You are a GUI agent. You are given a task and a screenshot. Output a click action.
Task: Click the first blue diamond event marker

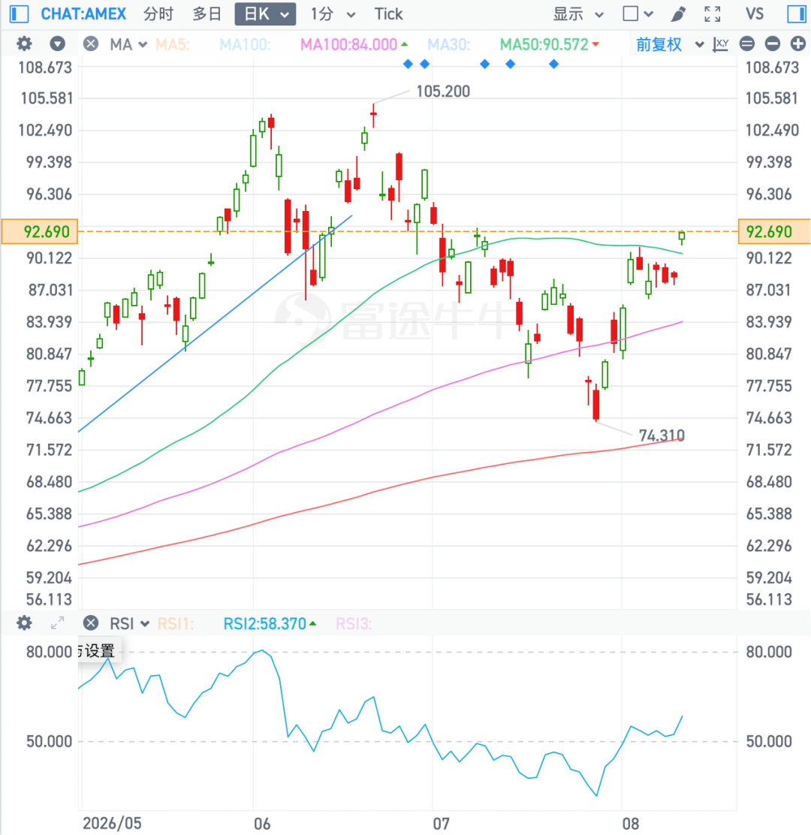click(x=408, y=64)
